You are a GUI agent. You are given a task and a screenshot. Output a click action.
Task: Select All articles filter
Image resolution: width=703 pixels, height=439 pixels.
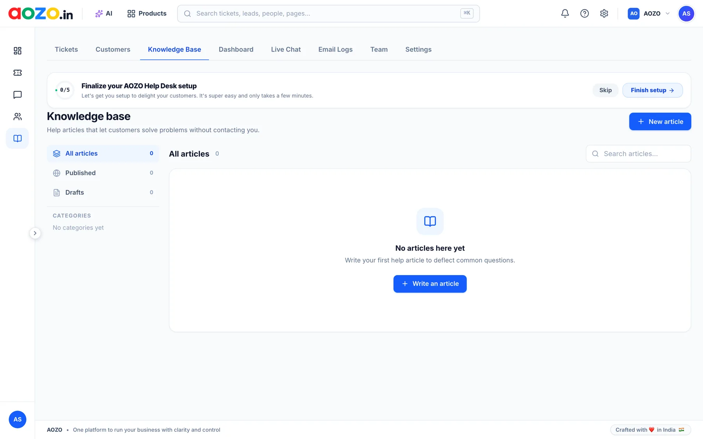(103, 154)
